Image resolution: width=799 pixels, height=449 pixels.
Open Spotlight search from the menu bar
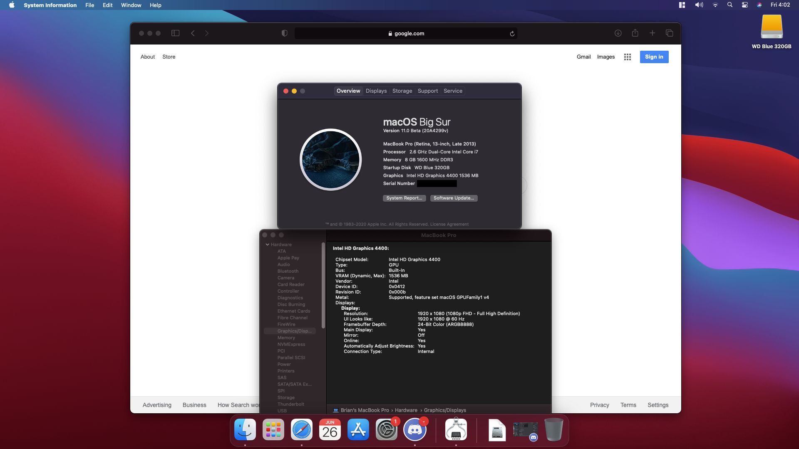[x=730, y=5]
